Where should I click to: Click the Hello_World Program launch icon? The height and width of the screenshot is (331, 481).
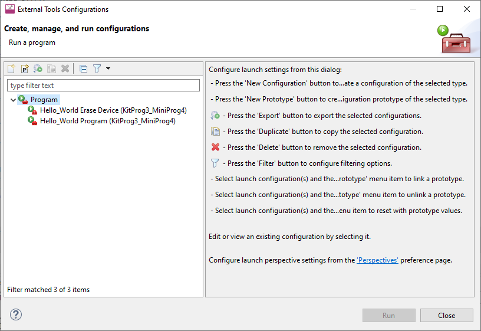click(x=32, y=121)
